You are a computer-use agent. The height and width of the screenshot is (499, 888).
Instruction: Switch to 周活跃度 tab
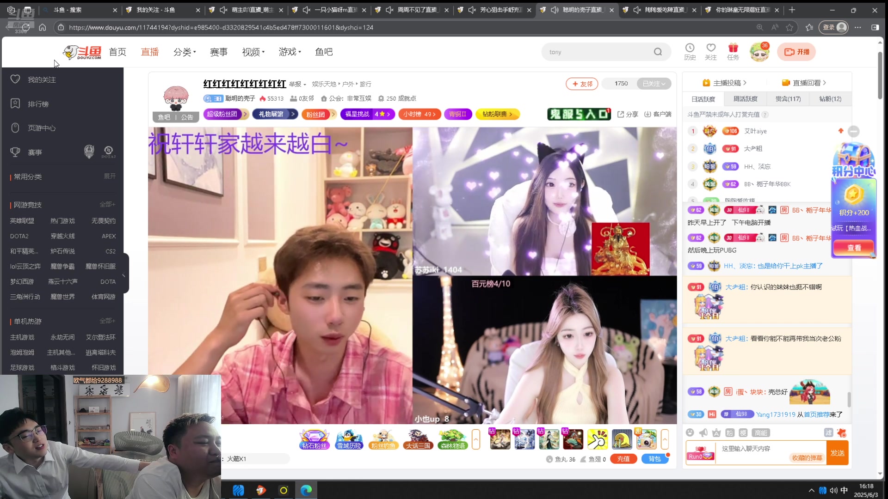745,99
